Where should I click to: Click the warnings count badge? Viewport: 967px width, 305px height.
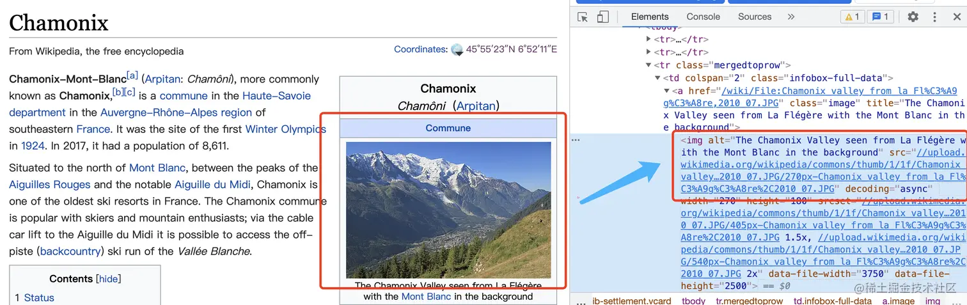[x=853, y=17]
